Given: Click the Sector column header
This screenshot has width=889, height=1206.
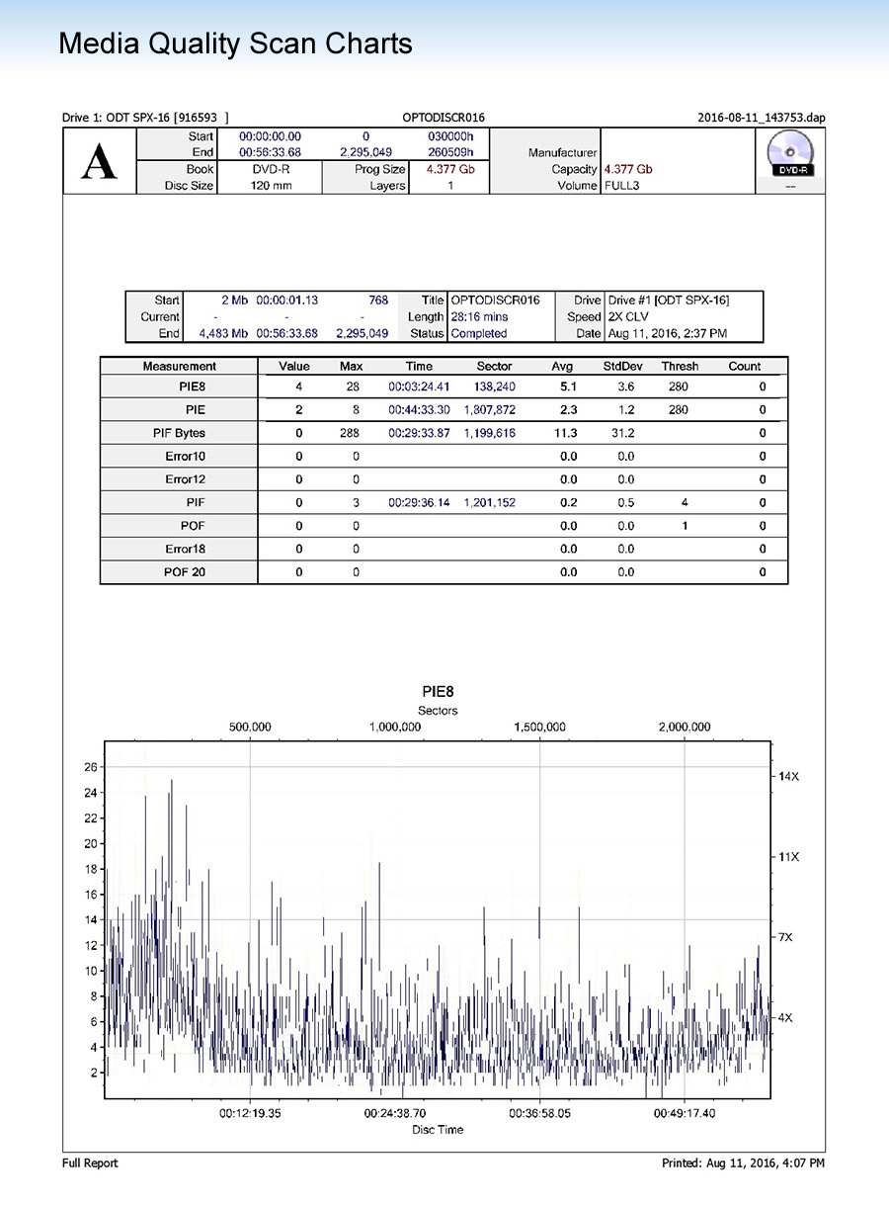Looking at the screenshot, I should coord(495,366).
